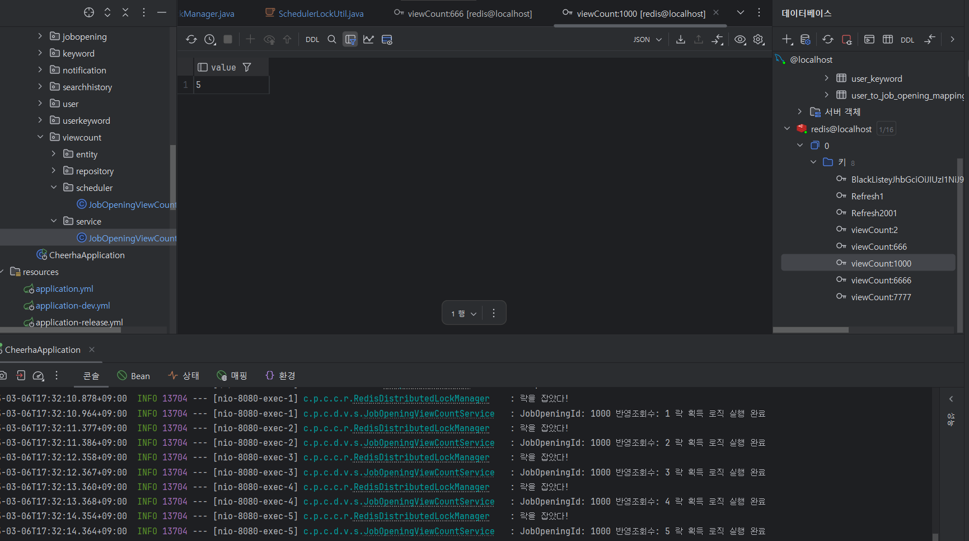
Task: Click the database panel horizontal scrollbar
Action: click(811, 330)
